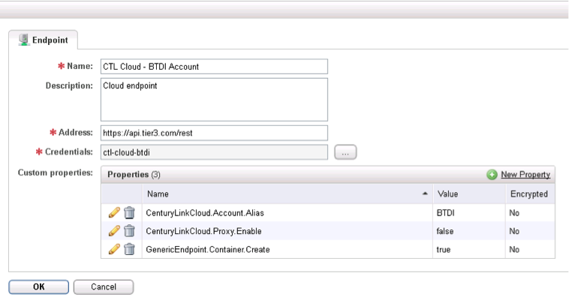Edit the CenturyLinkCloud.Proxy.Enable property pencil icon
The width and height of the screenshot is (569, 300).
click(114, 231)
